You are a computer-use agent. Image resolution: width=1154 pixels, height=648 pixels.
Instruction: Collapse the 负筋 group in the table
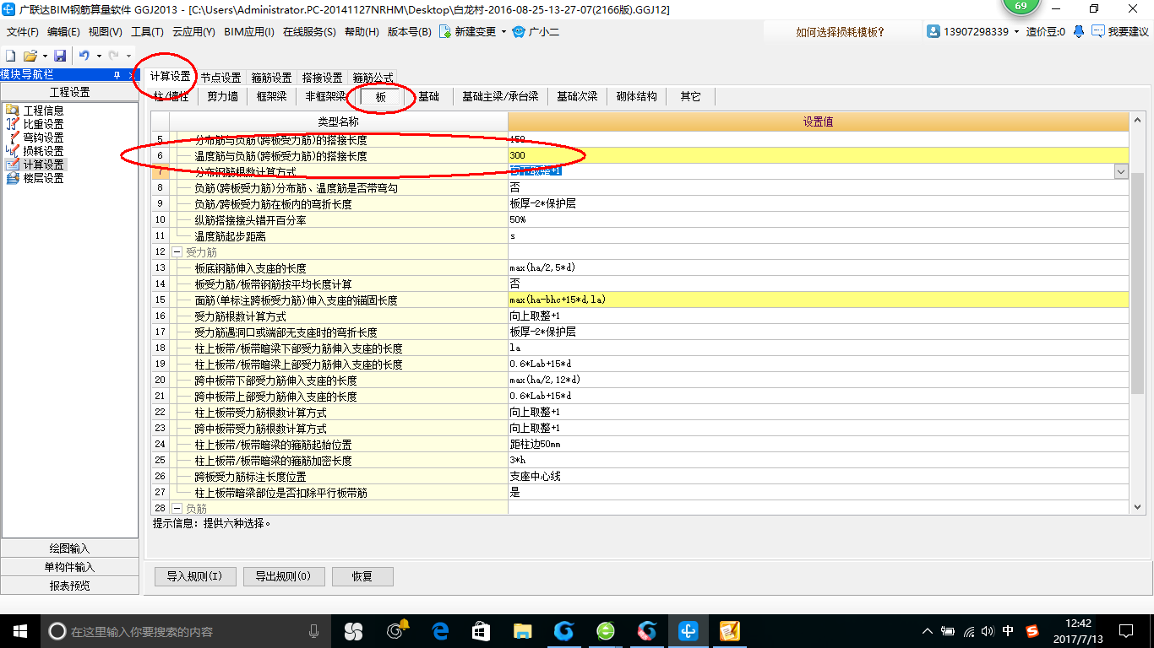click(177, 508)
